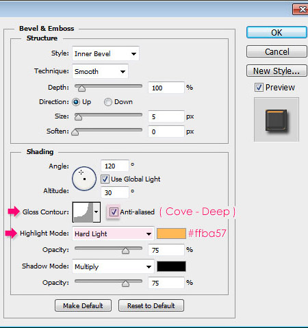
Task: Open the Highlight Mode dropdown showing Hard Light
Action: tap(113, 234)
